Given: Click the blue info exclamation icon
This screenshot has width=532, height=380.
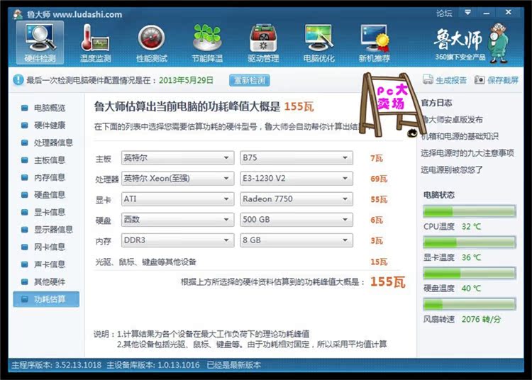Looking at the screenshot, I should [18, 80].
